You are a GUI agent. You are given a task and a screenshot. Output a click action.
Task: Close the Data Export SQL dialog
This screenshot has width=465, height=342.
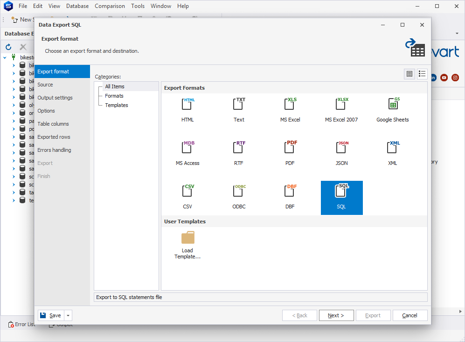tap(422, 25)
